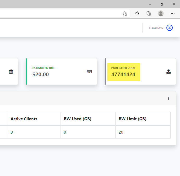Click the Estimated Bill amount $20.00

40,74
